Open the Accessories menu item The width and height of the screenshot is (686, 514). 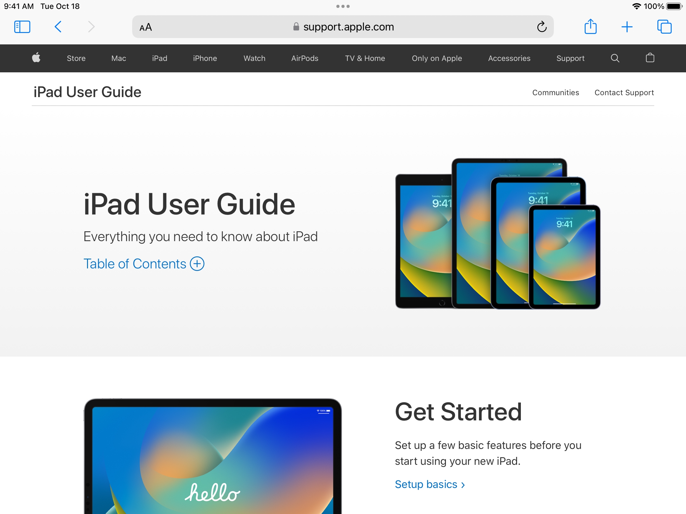(x=509, y=58)
